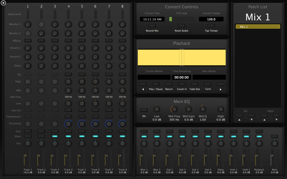
Task: Solo Track 1 channel
Action: 28,131
